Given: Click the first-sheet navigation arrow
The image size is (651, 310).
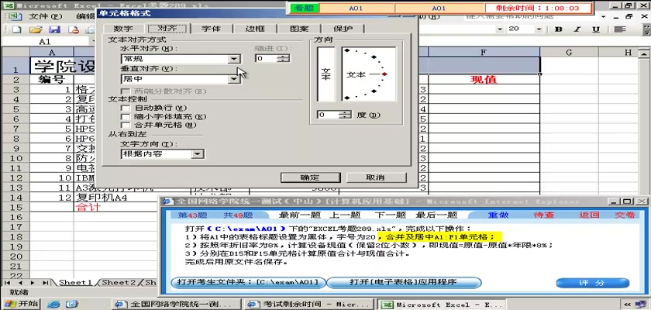Looking at the screenshot, I should [x=7, y=283].
